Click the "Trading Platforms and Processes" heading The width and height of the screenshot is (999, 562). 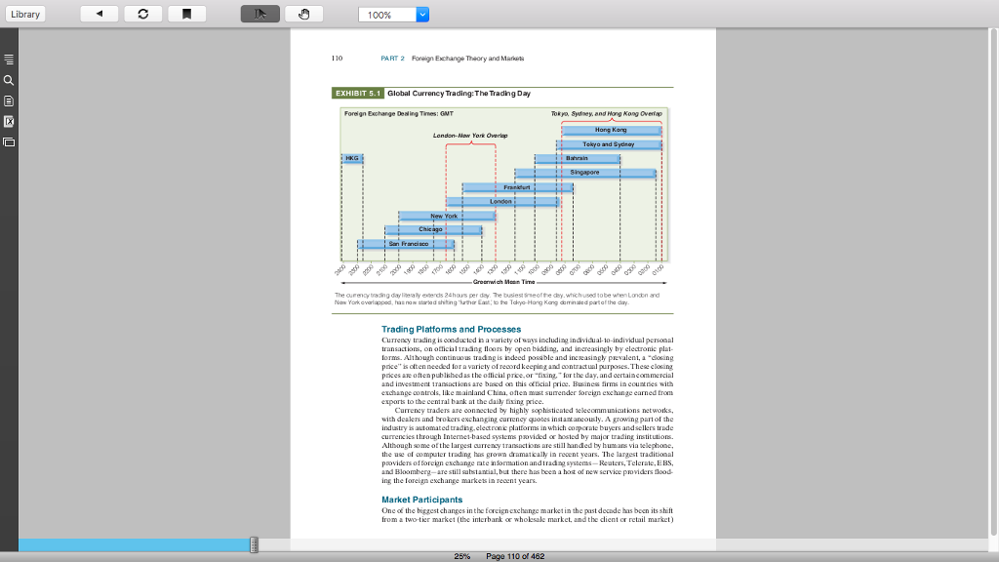click(x=451, y=330)
